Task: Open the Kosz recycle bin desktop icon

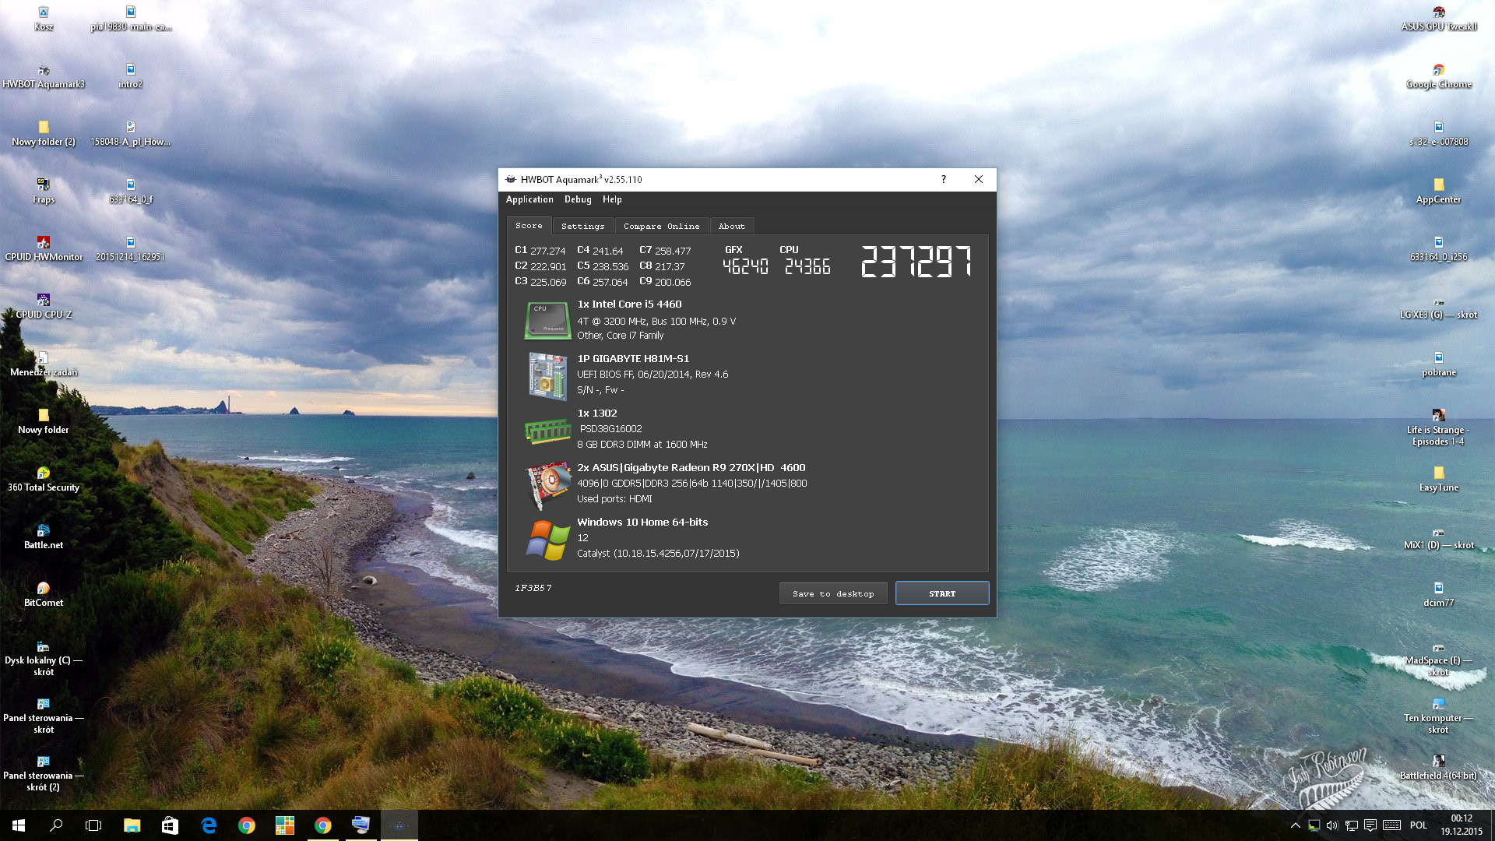Action: pyautogui.click(x=44, y=19)
